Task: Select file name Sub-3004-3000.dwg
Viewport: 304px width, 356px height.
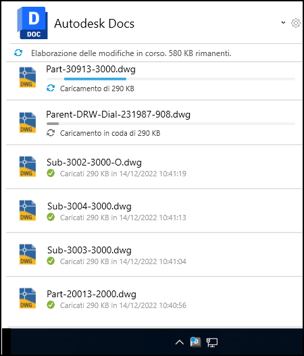Action: coord(89,206)
